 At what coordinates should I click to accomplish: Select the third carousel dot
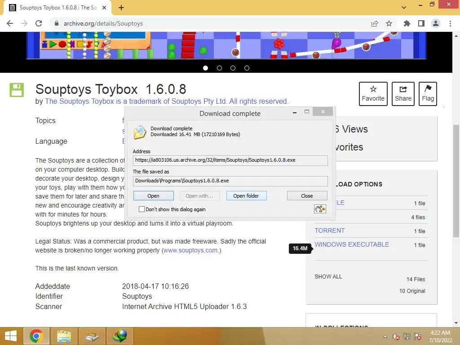233,68
